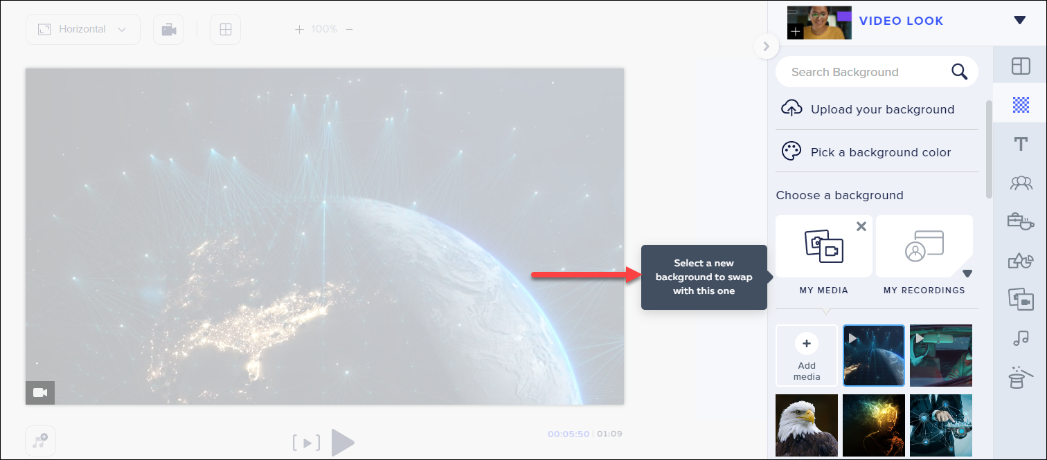This screenshot has width=1047, height=460.
Task: Open the Text tool in sidebar
Action: (x=1020, y=144)
